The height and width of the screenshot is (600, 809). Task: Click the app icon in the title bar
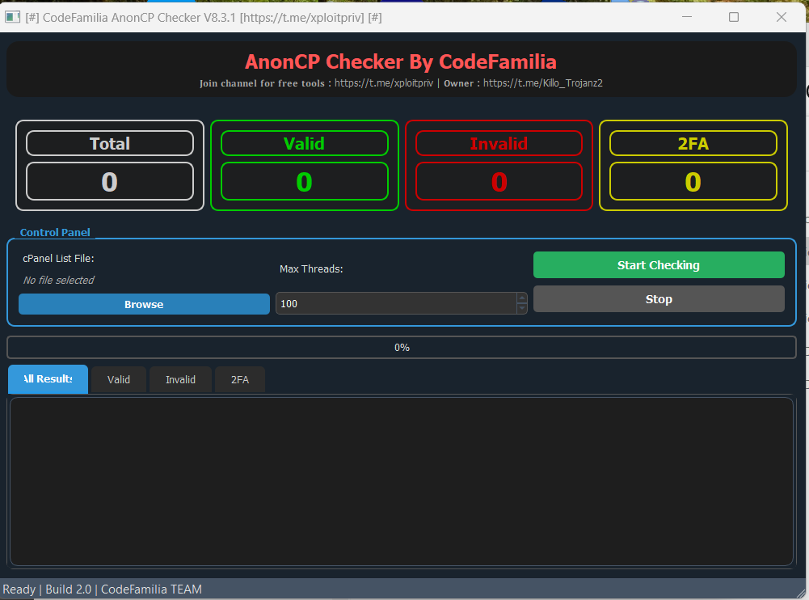click(x=12, y=17)
